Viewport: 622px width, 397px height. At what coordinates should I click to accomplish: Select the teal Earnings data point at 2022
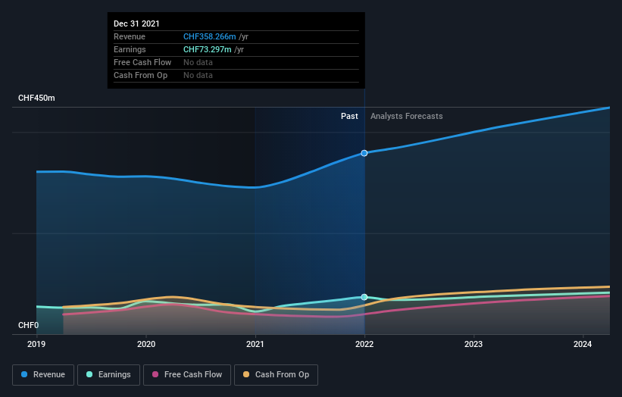pos(364,297)
